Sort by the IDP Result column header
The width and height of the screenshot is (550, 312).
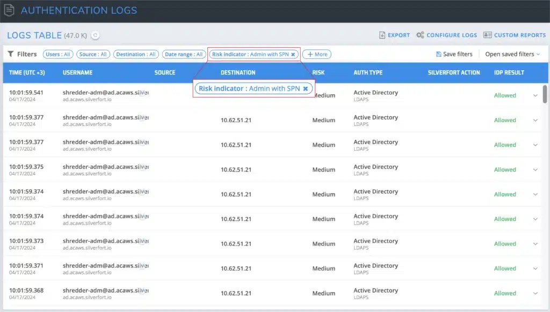[x=509, y=72]
